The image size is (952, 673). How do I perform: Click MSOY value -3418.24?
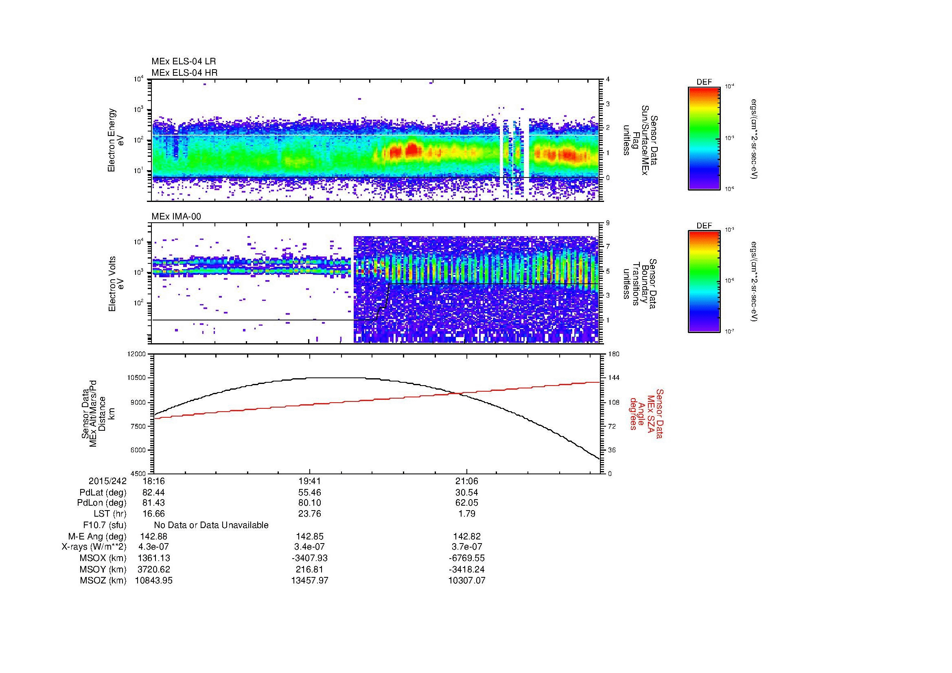coord(467,569)
